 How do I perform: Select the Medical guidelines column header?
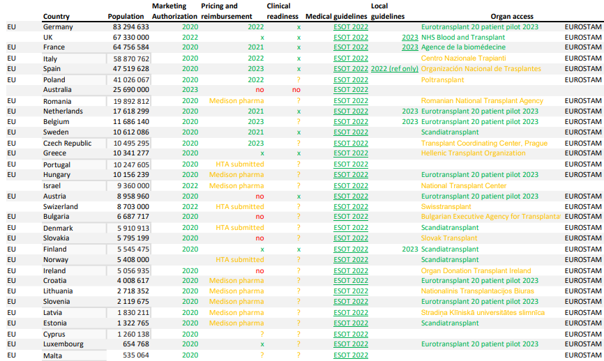pyautogui.click(x=336, y=17)
